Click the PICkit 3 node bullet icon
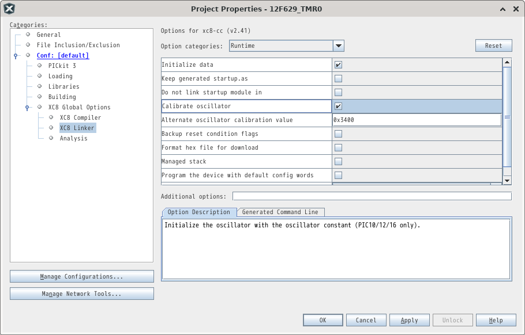525x335 pixels. 39,66
